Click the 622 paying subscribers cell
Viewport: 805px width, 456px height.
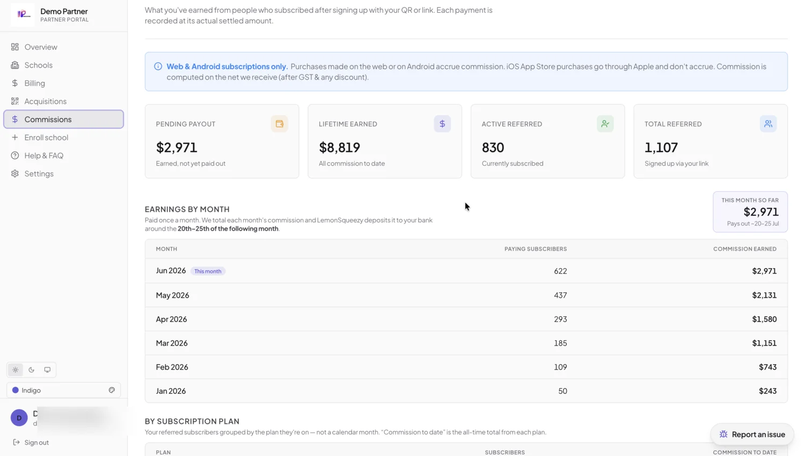tap(560, 271)
